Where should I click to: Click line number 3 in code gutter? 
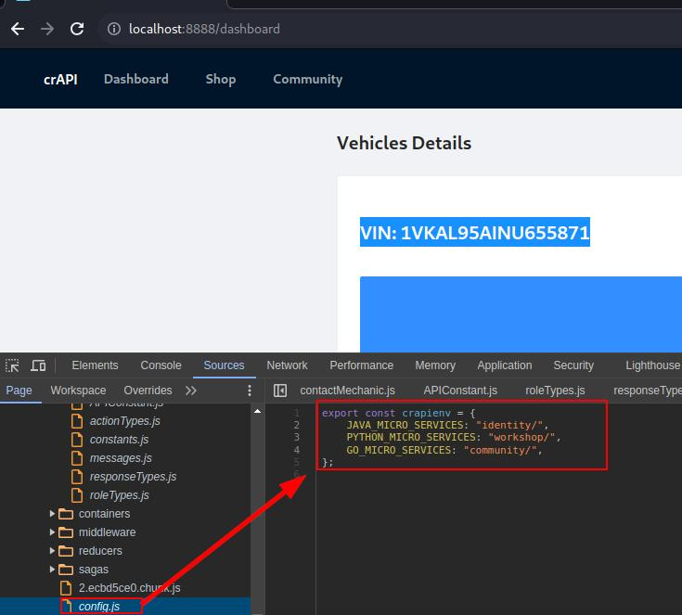[297, 437]
